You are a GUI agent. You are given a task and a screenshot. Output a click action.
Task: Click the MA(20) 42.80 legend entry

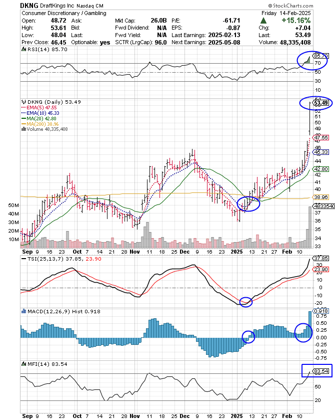tap(41, 119)
